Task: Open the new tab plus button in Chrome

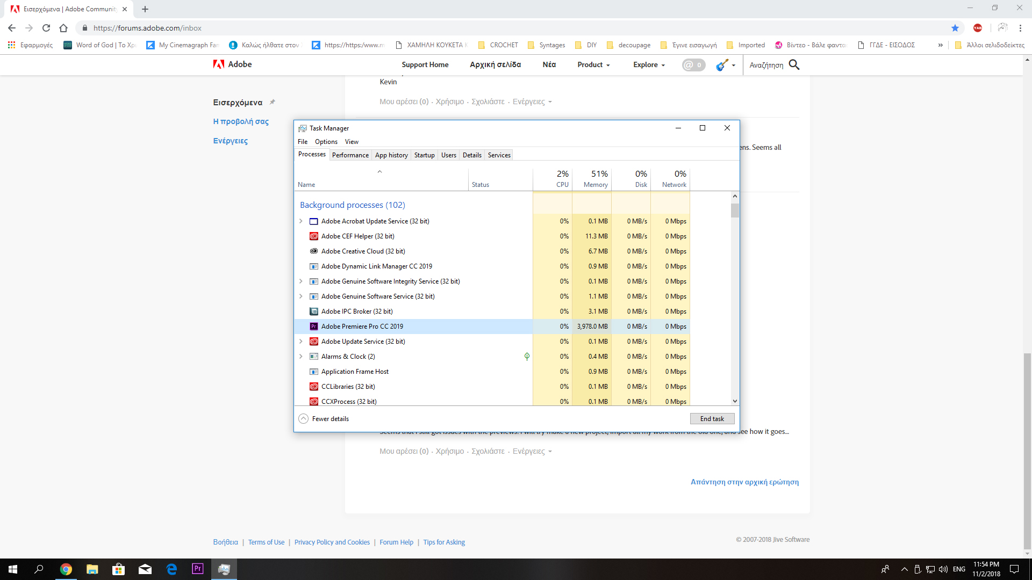Action: click(x=145, y=9)
